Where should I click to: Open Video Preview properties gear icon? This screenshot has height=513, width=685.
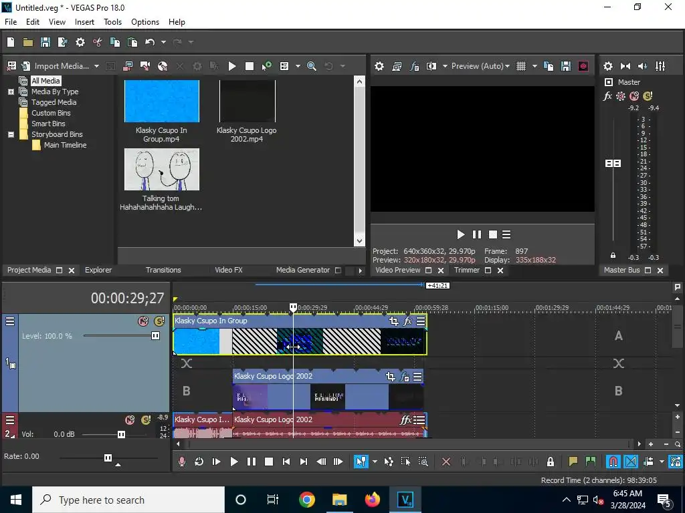(x=379, y=66)
